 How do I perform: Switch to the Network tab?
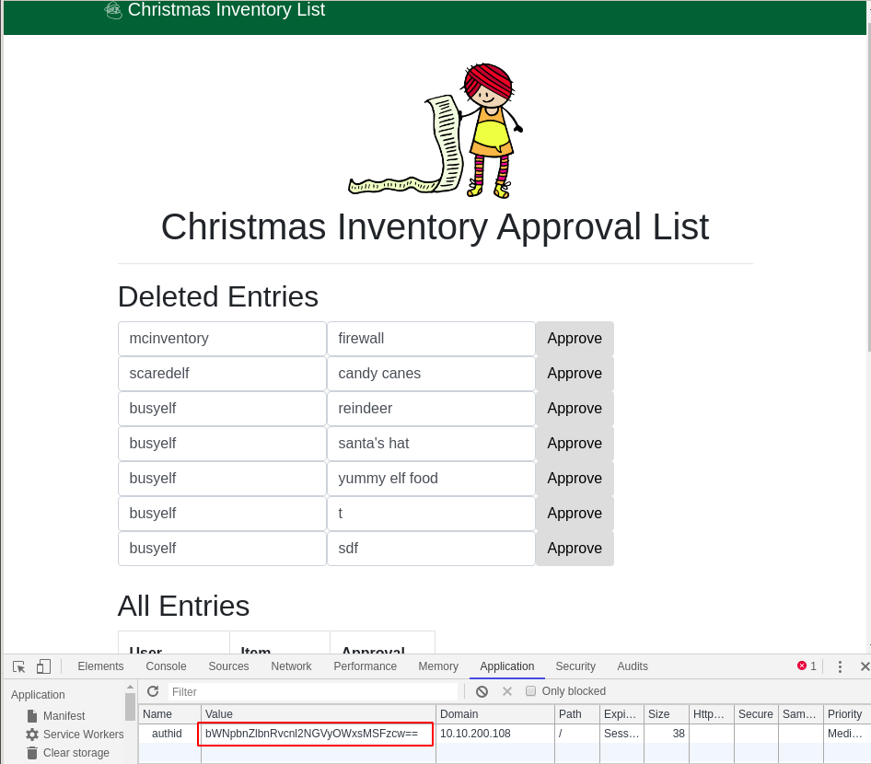coord(291,666)
